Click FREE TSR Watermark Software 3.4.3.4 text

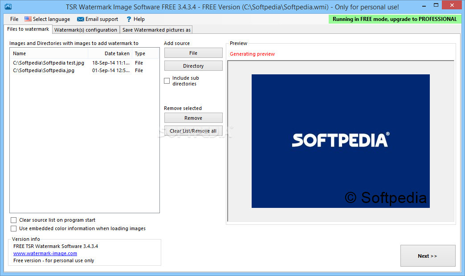(56, 246)
